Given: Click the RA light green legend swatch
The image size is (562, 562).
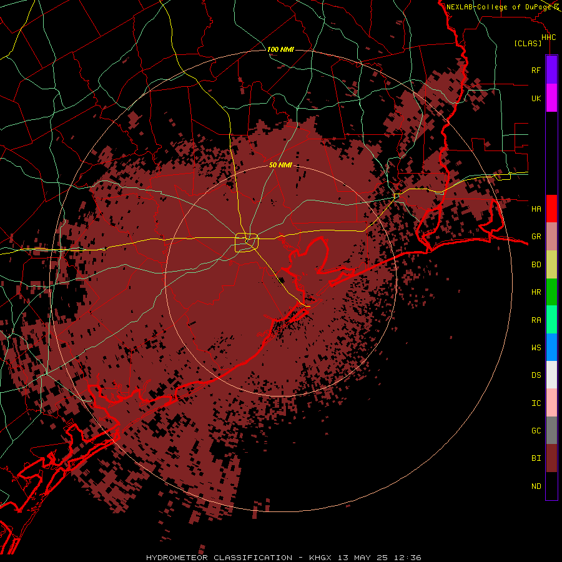Looking at the screenshot, I should tap(551, 320).
